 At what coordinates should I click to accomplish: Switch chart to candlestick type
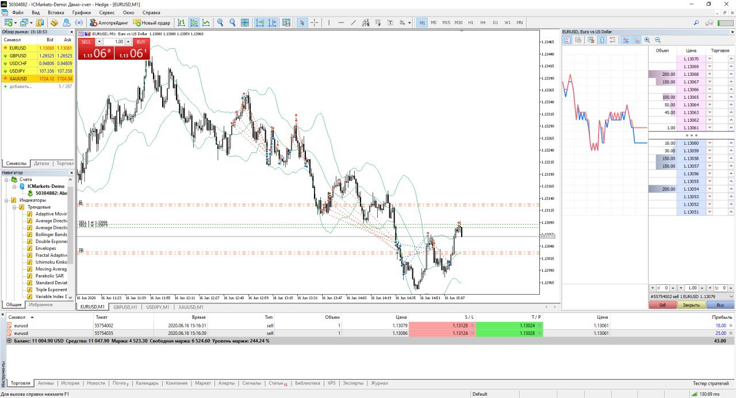coord(194,23)
